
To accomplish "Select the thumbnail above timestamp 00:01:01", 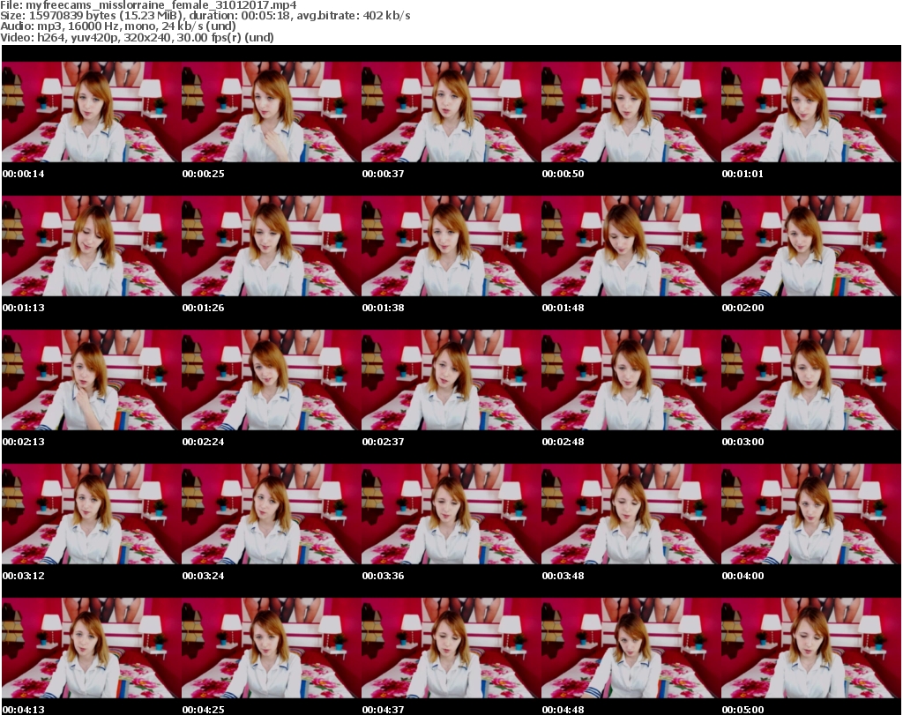I will pyautogui.click(x=811, y=112).
